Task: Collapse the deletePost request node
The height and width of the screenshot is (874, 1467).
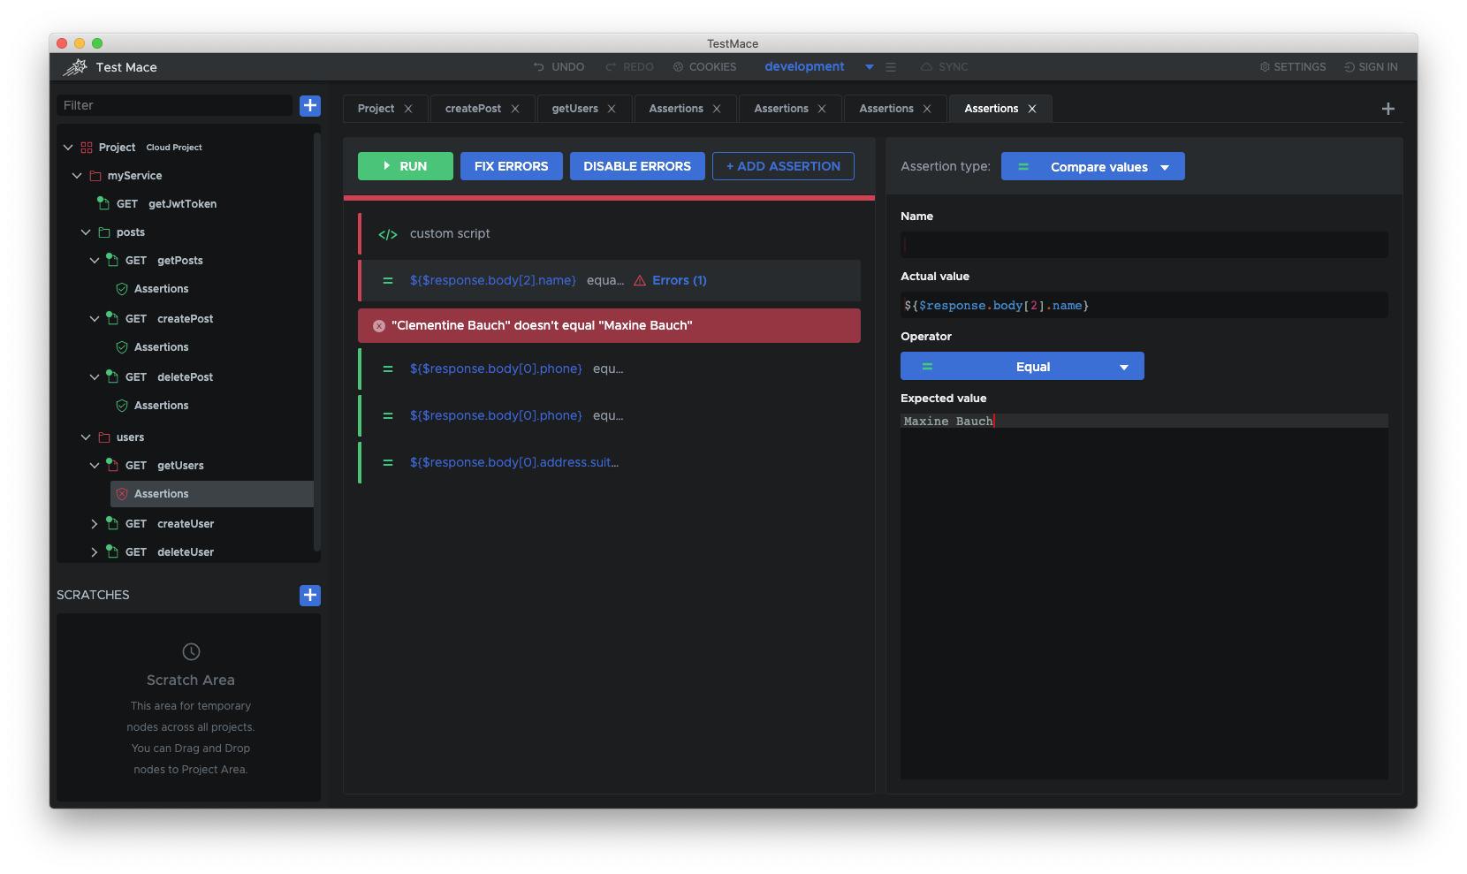Action: tap(95, 377)
